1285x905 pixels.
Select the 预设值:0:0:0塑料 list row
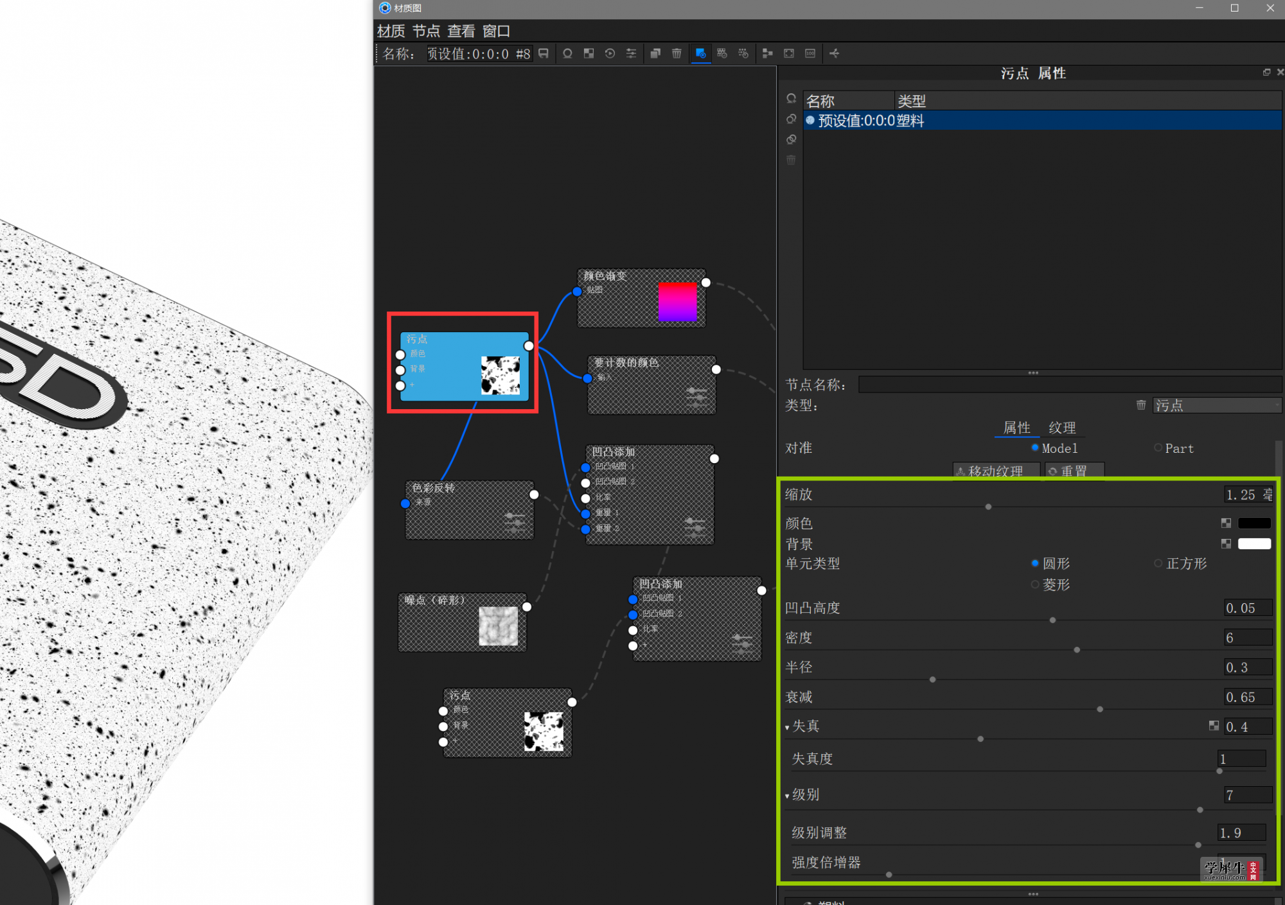pyautogui.click(x=1042, y=120)
